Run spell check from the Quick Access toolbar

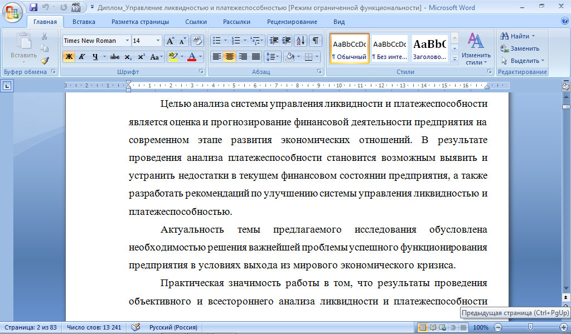pos(76,7)
